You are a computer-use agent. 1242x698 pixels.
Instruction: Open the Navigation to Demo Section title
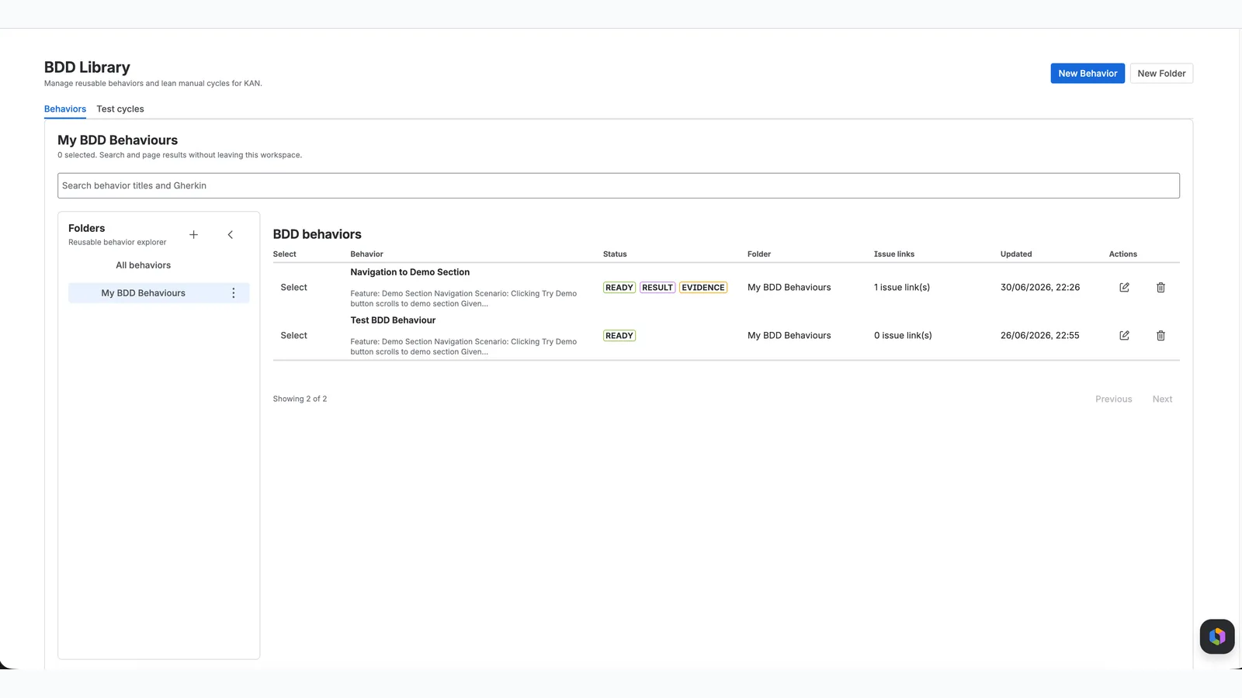click(410, 272)
